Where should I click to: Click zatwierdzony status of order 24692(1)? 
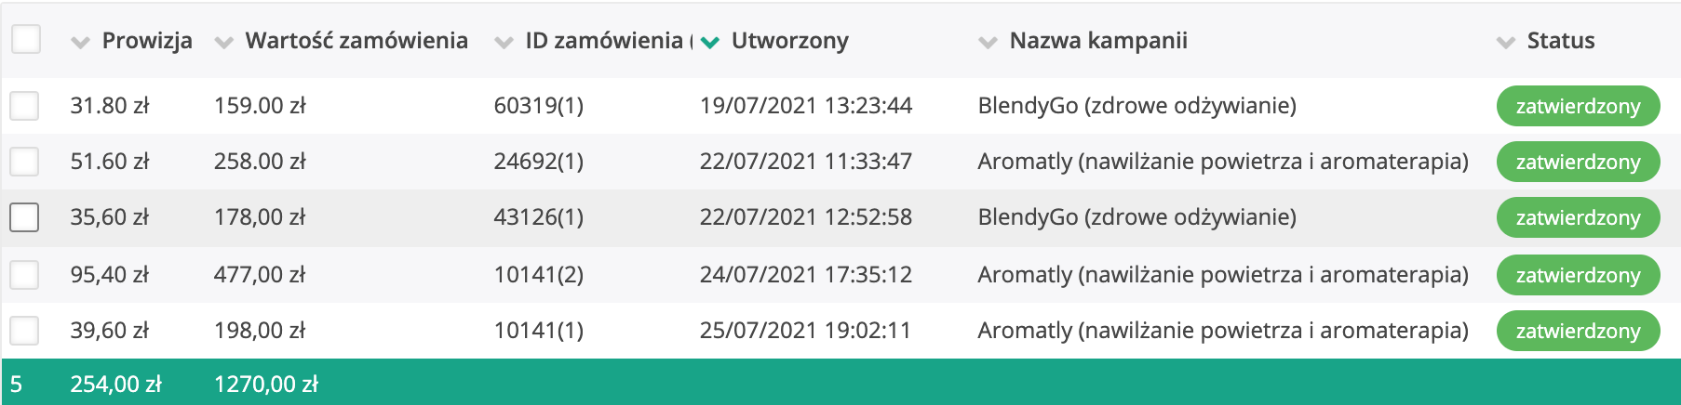(x=1578, y=162)
